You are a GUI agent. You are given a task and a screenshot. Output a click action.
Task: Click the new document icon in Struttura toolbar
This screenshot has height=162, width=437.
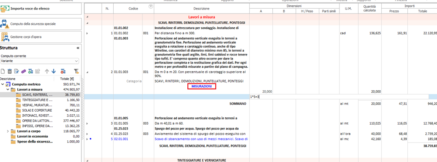tap(3, 71)
